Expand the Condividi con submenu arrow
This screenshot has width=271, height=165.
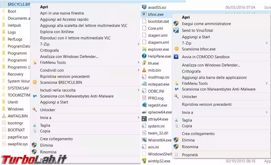click(139, 70)
